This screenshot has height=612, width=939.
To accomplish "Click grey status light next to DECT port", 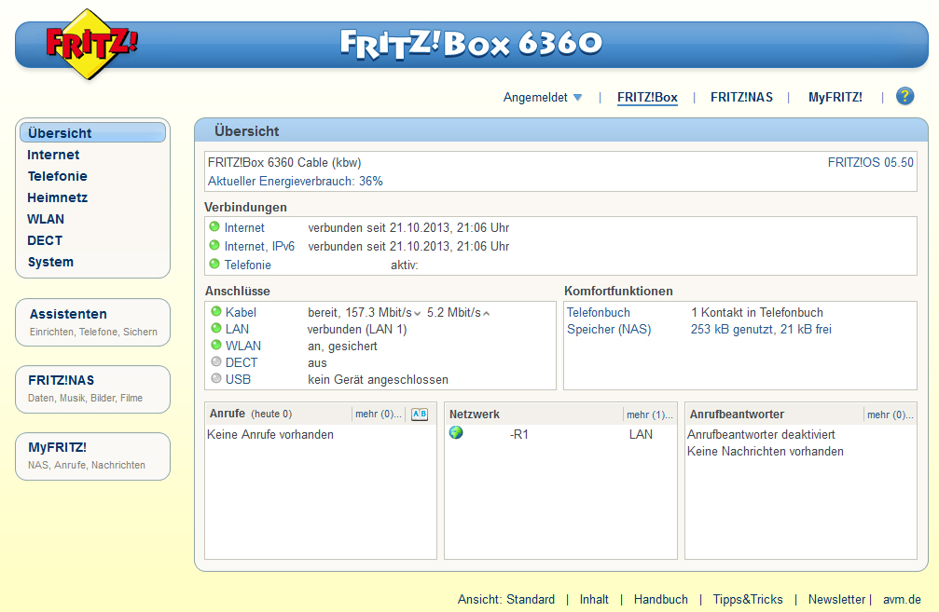I will click(216, 361).
